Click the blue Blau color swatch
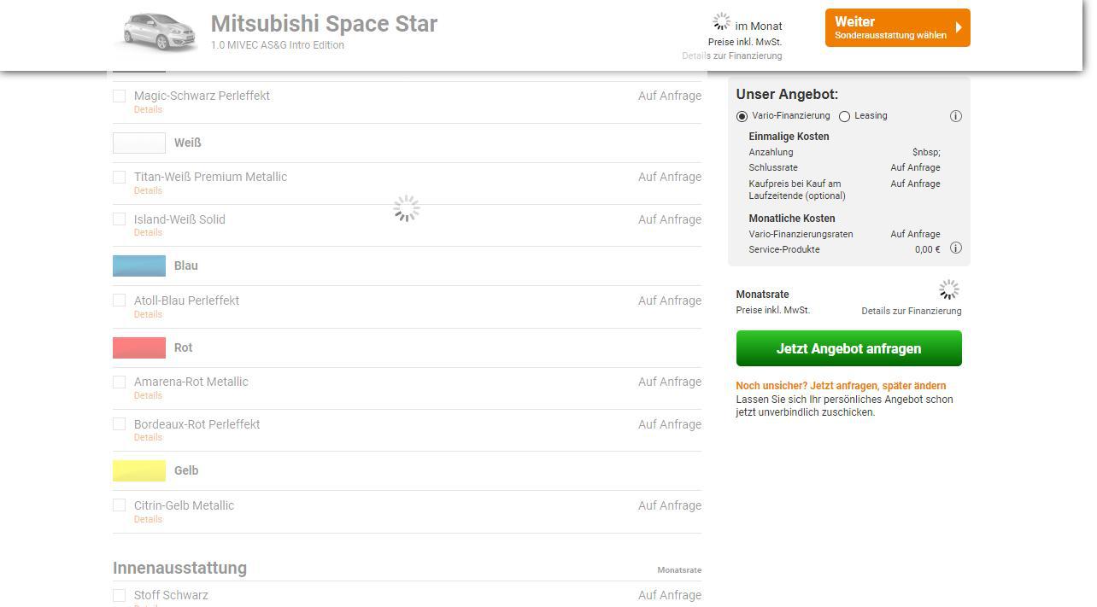1097x607 pixels. click(x=139, y=266)
